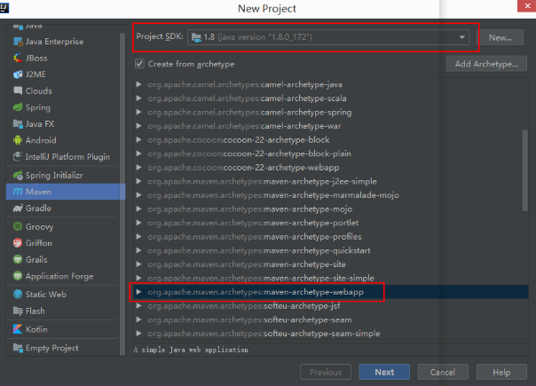Screen dimensions: 536x386
Task: Open the Project SDK dropdown arrow
Action: (461, 37)
